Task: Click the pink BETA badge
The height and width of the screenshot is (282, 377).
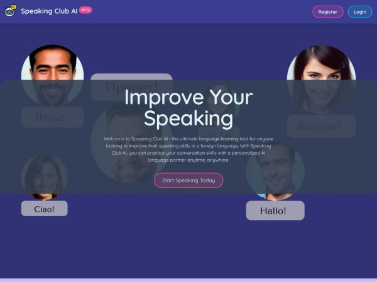Action: tap(85, 10)
